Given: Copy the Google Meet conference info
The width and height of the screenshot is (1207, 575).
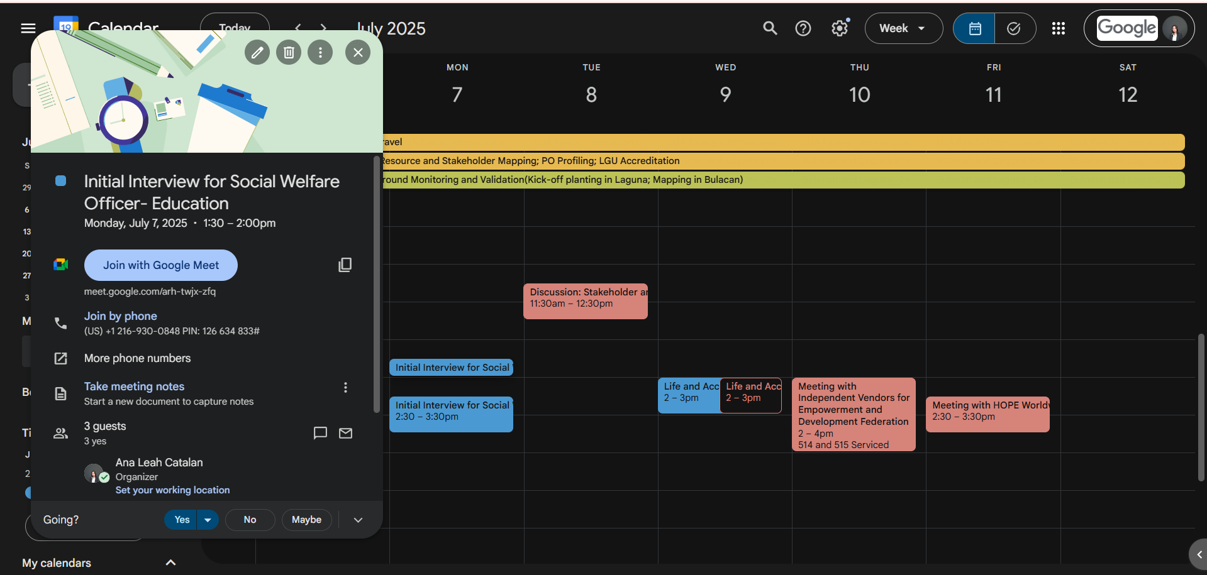Looking at the screenshot, I should [345, 265].
